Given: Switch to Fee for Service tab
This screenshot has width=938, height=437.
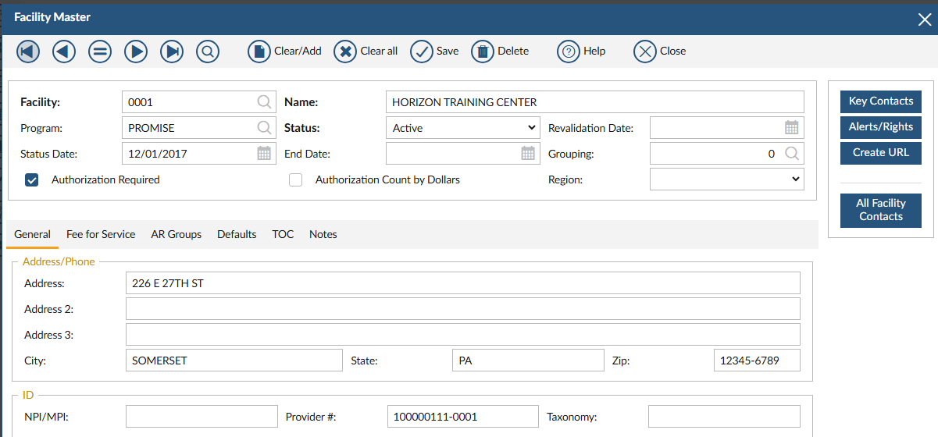Looking at the screenshot, I should point(101,234).
